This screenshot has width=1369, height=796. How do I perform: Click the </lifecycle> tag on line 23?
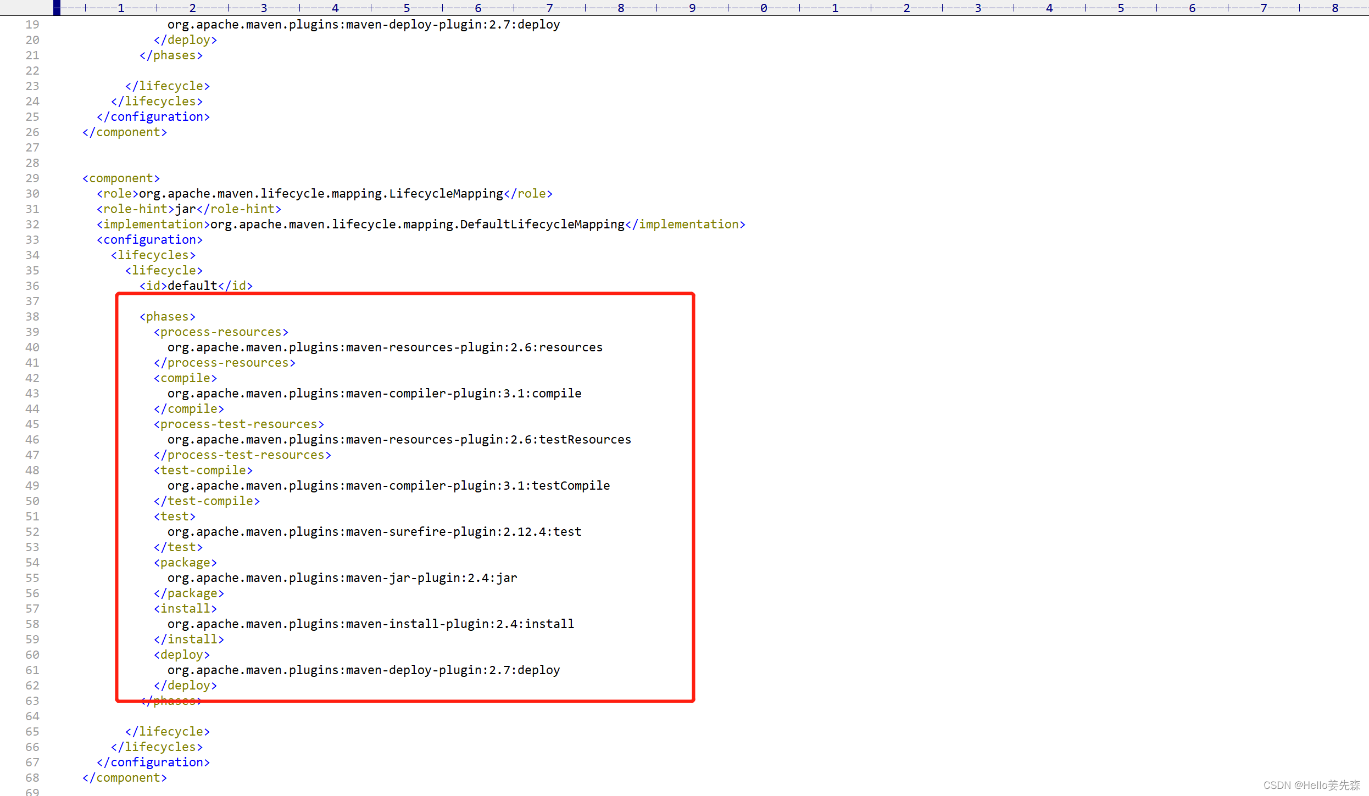(167, 86)
